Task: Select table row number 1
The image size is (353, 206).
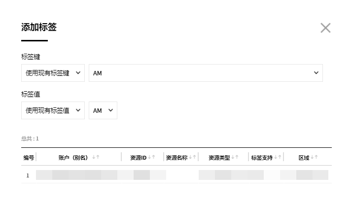Action: click(x=28, y=175)
